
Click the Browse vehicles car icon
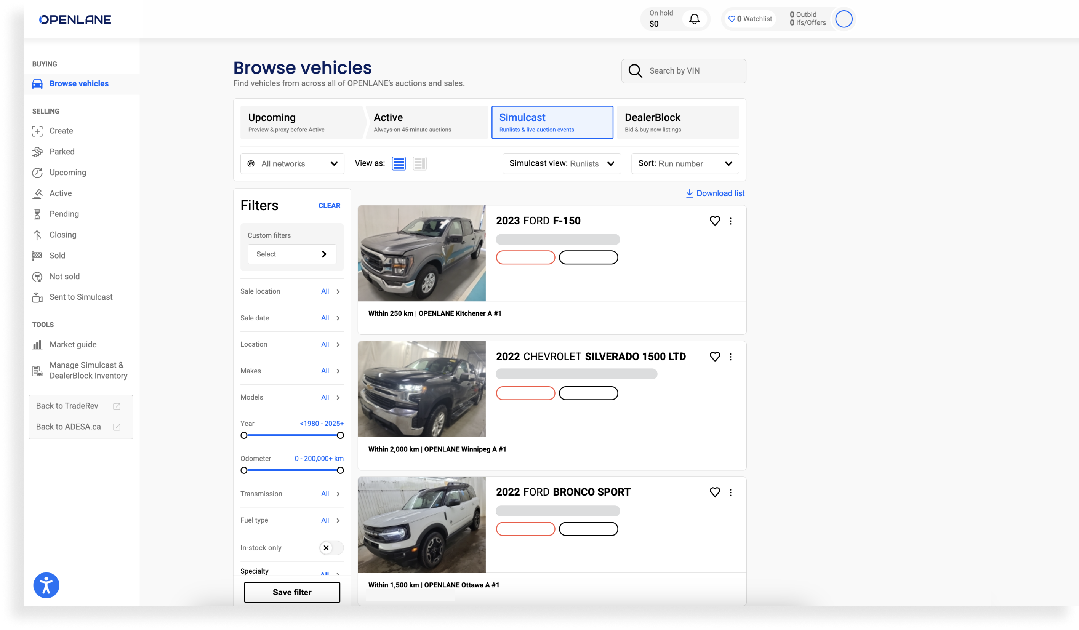(x=37, y=84)
